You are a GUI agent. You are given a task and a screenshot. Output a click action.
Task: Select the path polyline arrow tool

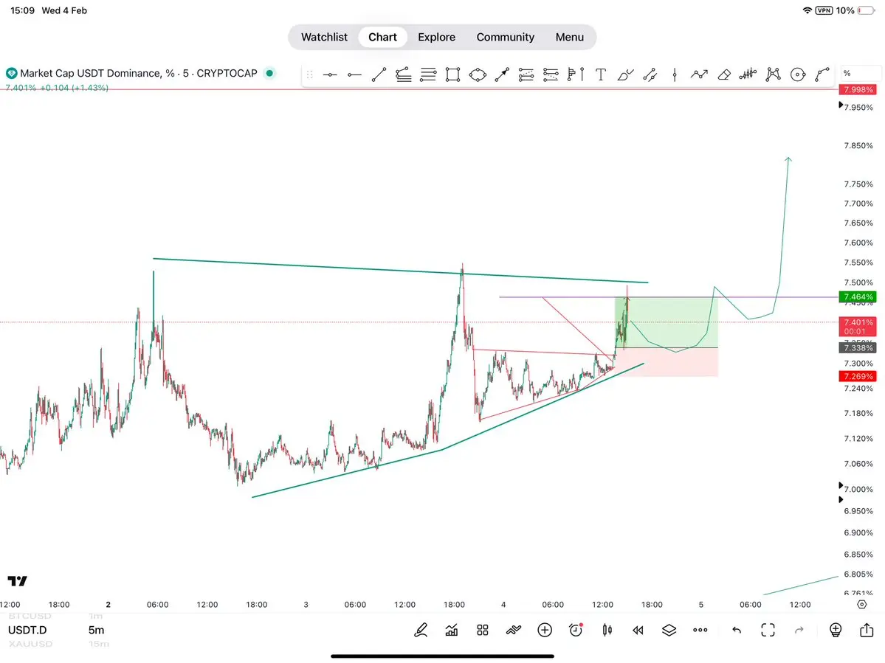point(699,74)
